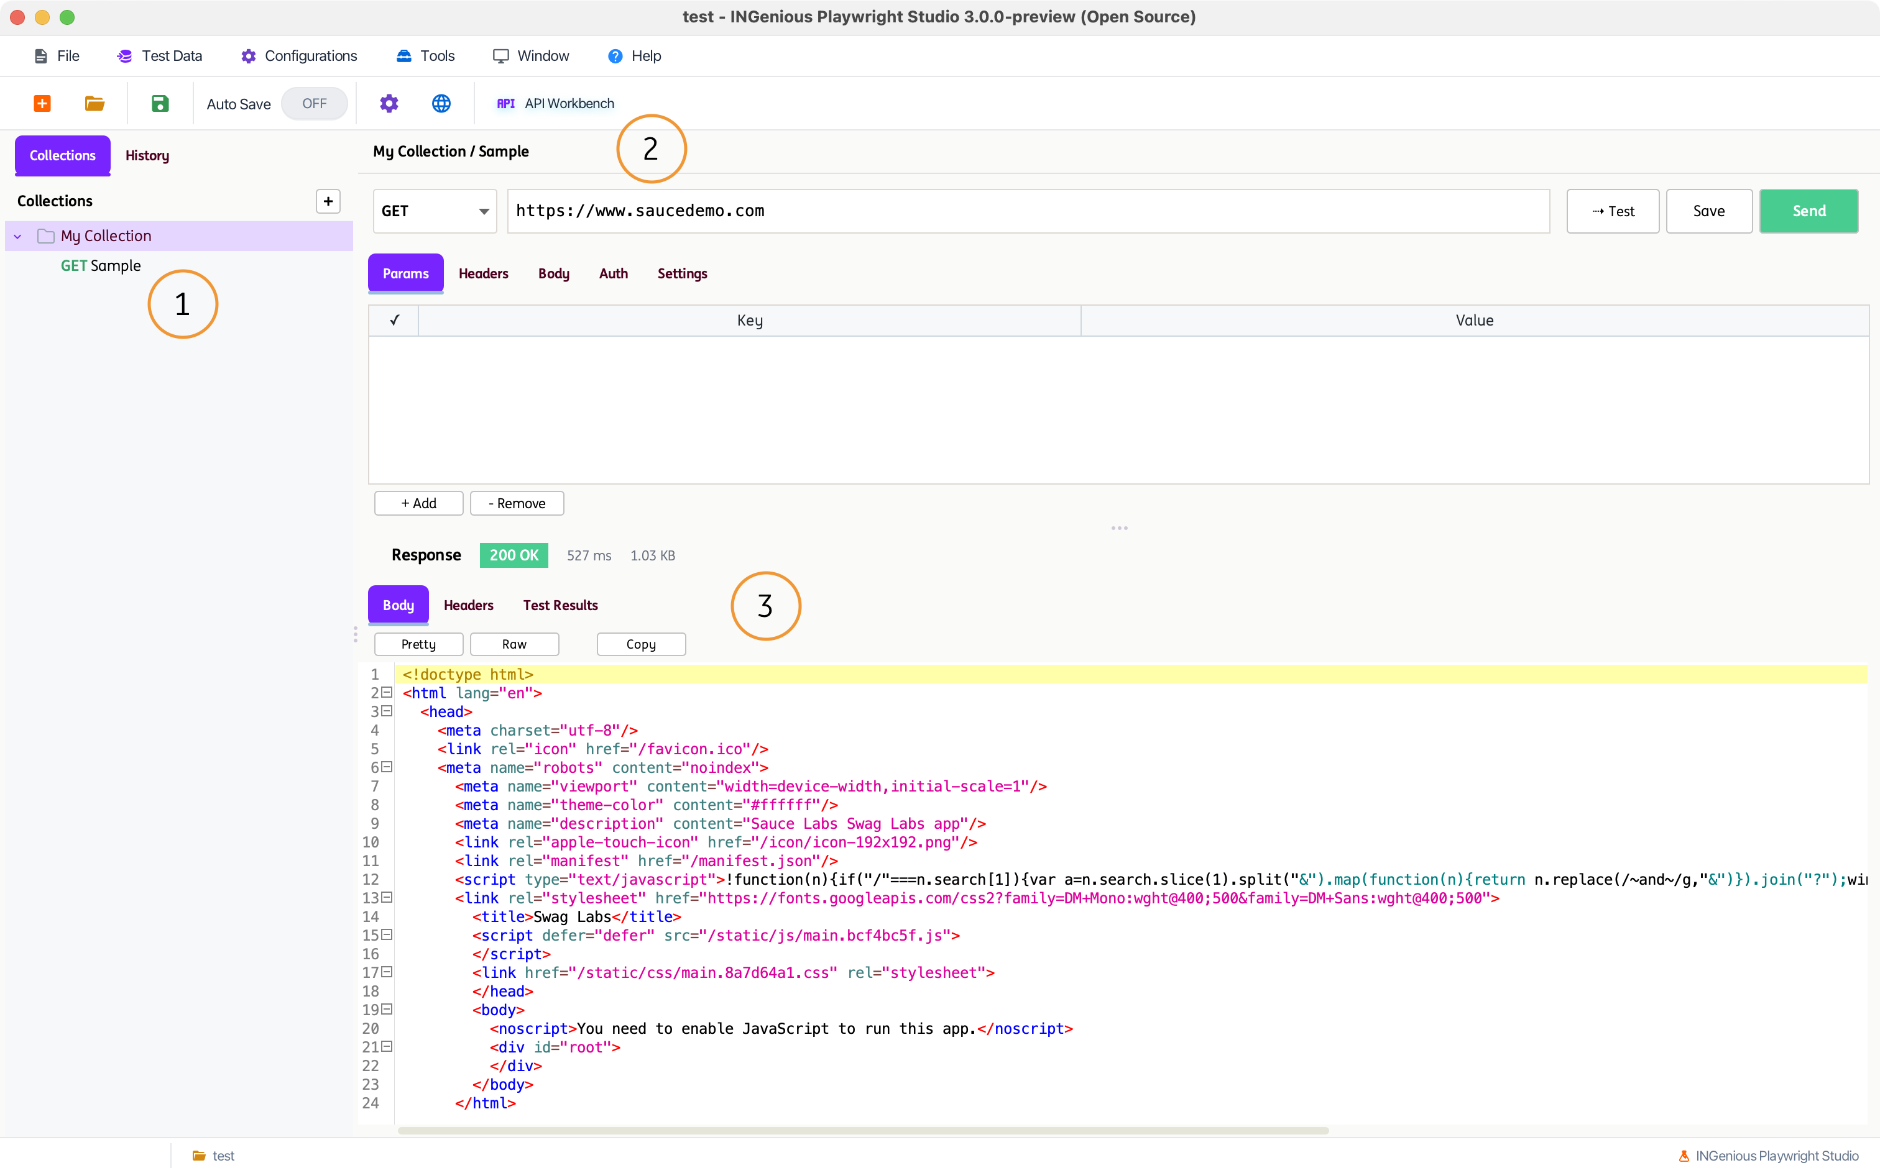Open the GET method dropdown
Screen dimensions: 1880x1173
coord(435,211)
